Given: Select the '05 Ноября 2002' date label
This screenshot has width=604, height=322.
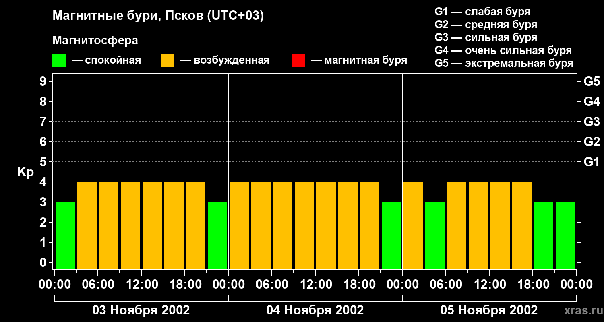Looking at the screenshot, I should pos(489,310).
